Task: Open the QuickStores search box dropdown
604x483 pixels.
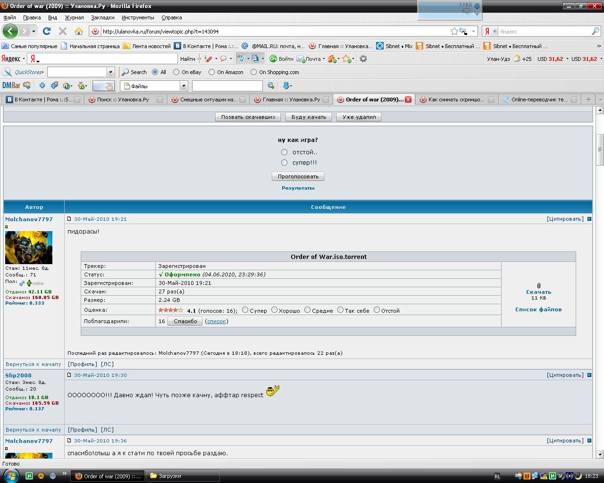Action: pyautogui.click(x=111, y=72)
